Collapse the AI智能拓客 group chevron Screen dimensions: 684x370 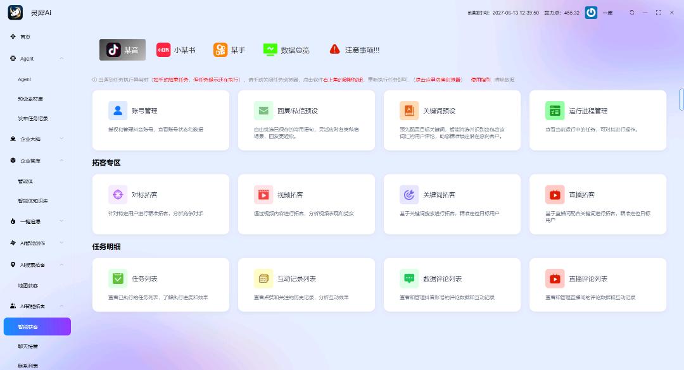(61, 306)
